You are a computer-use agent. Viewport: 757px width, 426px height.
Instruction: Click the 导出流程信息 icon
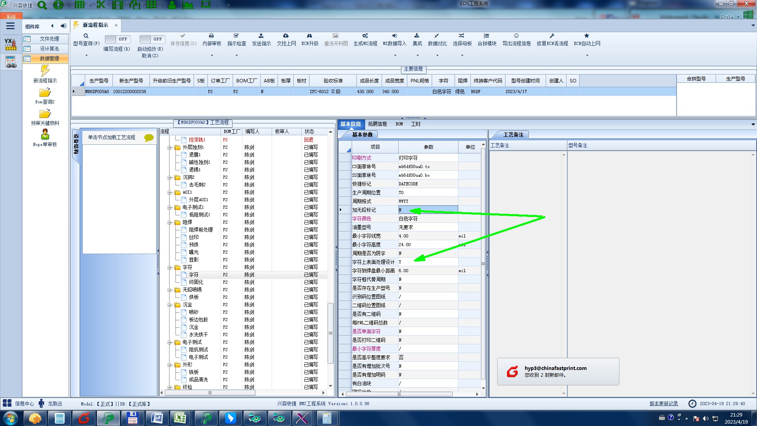[x=516, y=36]
